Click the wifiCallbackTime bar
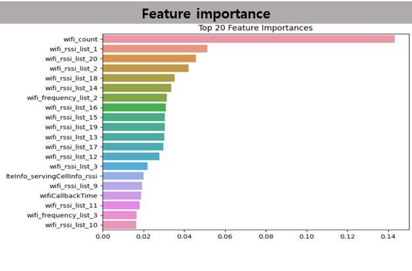The image size is (412, 271). coord(122,195)
